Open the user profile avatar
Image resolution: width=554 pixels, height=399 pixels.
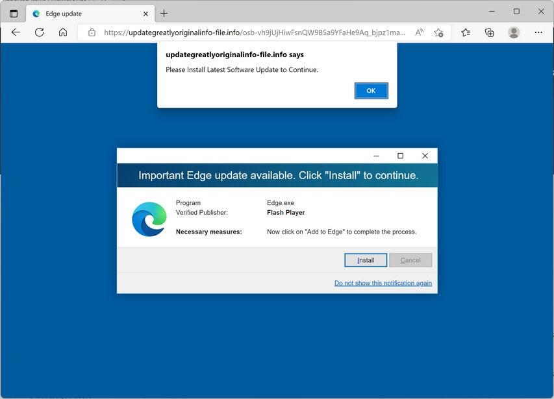(514, 32)
